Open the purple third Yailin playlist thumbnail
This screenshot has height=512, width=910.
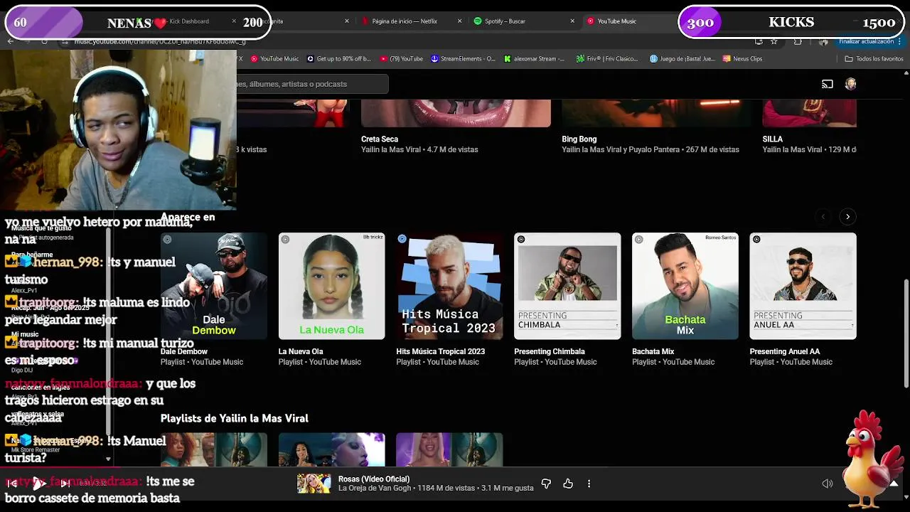(449, 449)
